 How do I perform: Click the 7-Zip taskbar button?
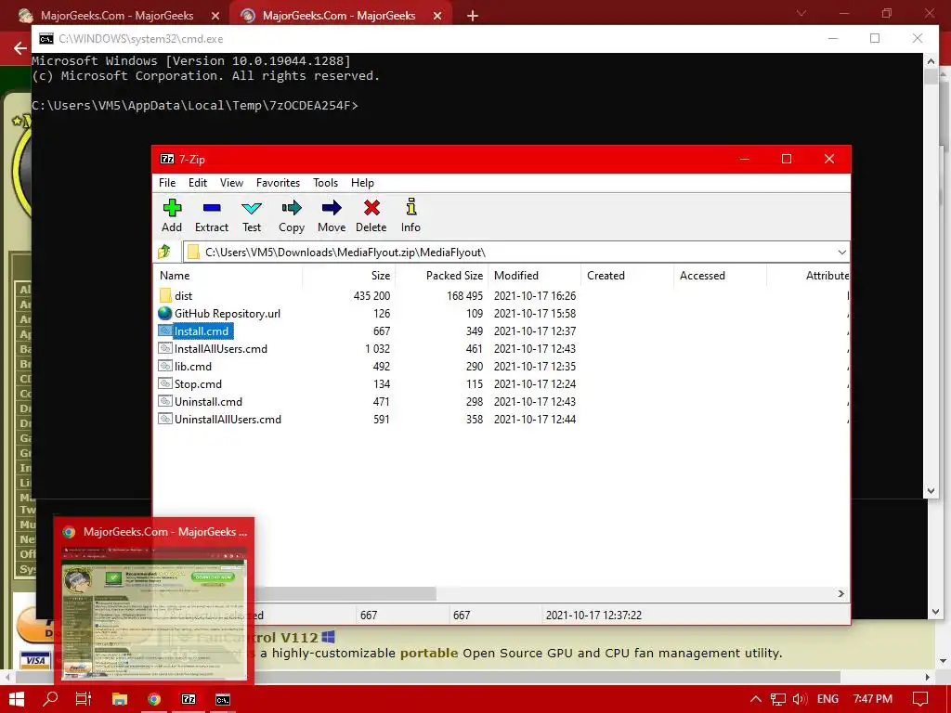click(189, 699)
